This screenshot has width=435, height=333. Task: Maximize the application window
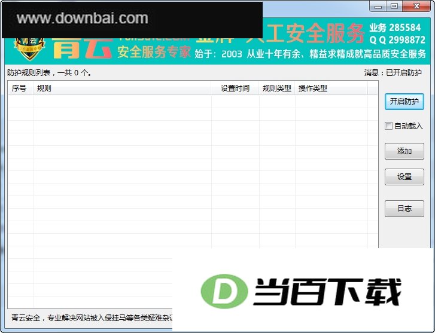point(394,6)
